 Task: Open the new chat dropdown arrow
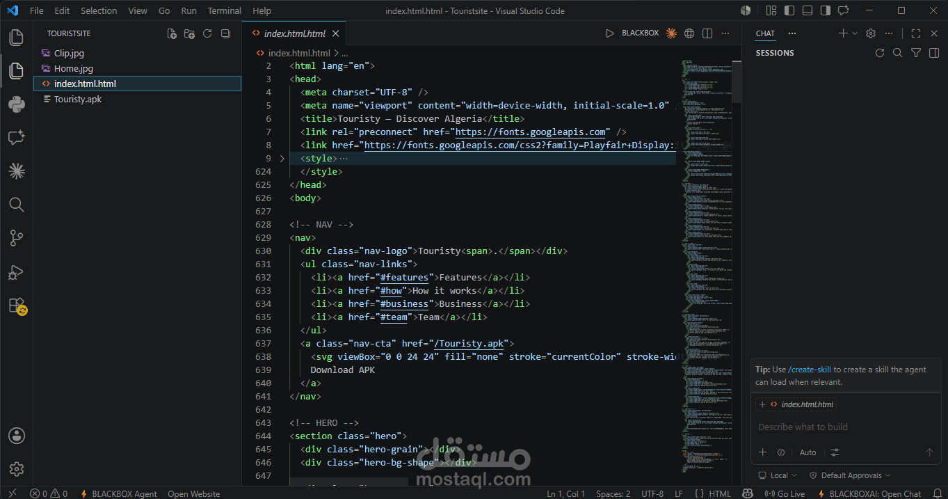855,33
